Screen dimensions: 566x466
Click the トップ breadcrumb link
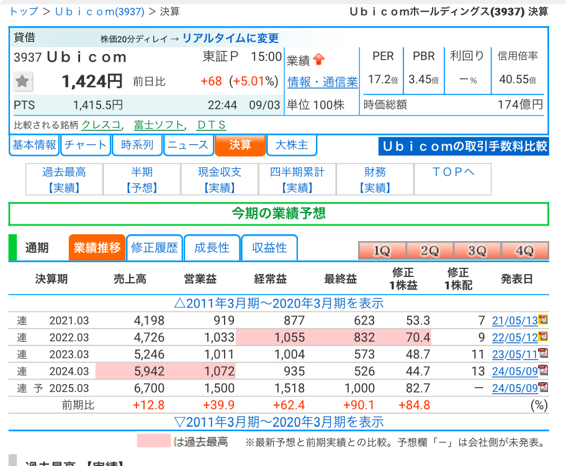pyautogui.click(x=24, y=12)
